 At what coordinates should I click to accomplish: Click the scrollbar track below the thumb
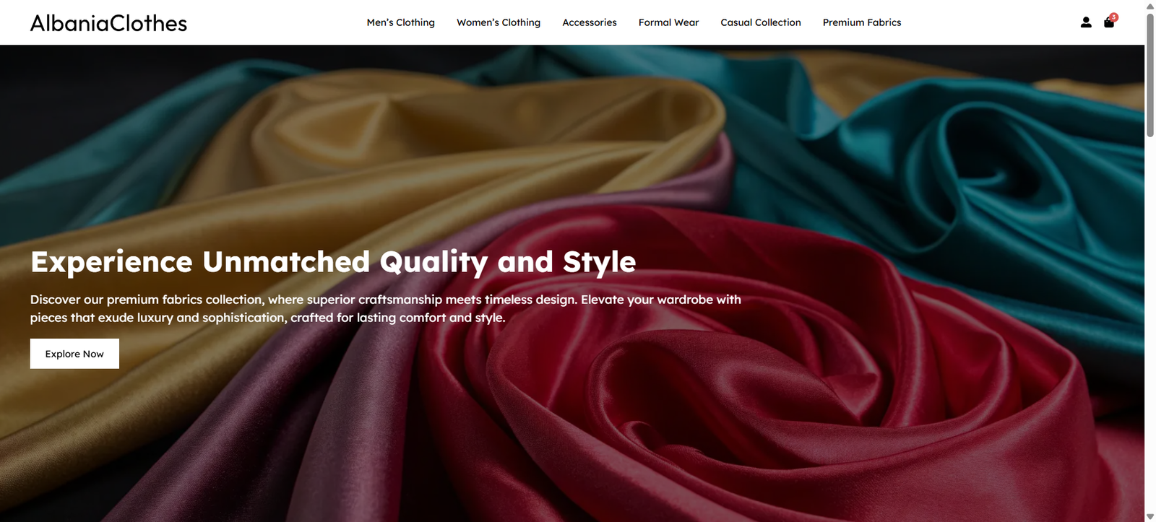pyautogui.click(x=1150, y=325)
